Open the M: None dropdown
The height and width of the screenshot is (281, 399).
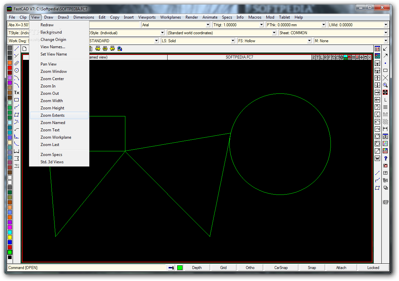pyautogui.click(x=351, y=41)
